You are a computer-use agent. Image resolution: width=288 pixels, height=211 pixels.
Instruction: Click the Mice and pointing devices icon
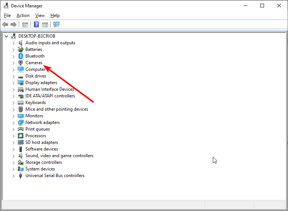click(x=20, y=109)
